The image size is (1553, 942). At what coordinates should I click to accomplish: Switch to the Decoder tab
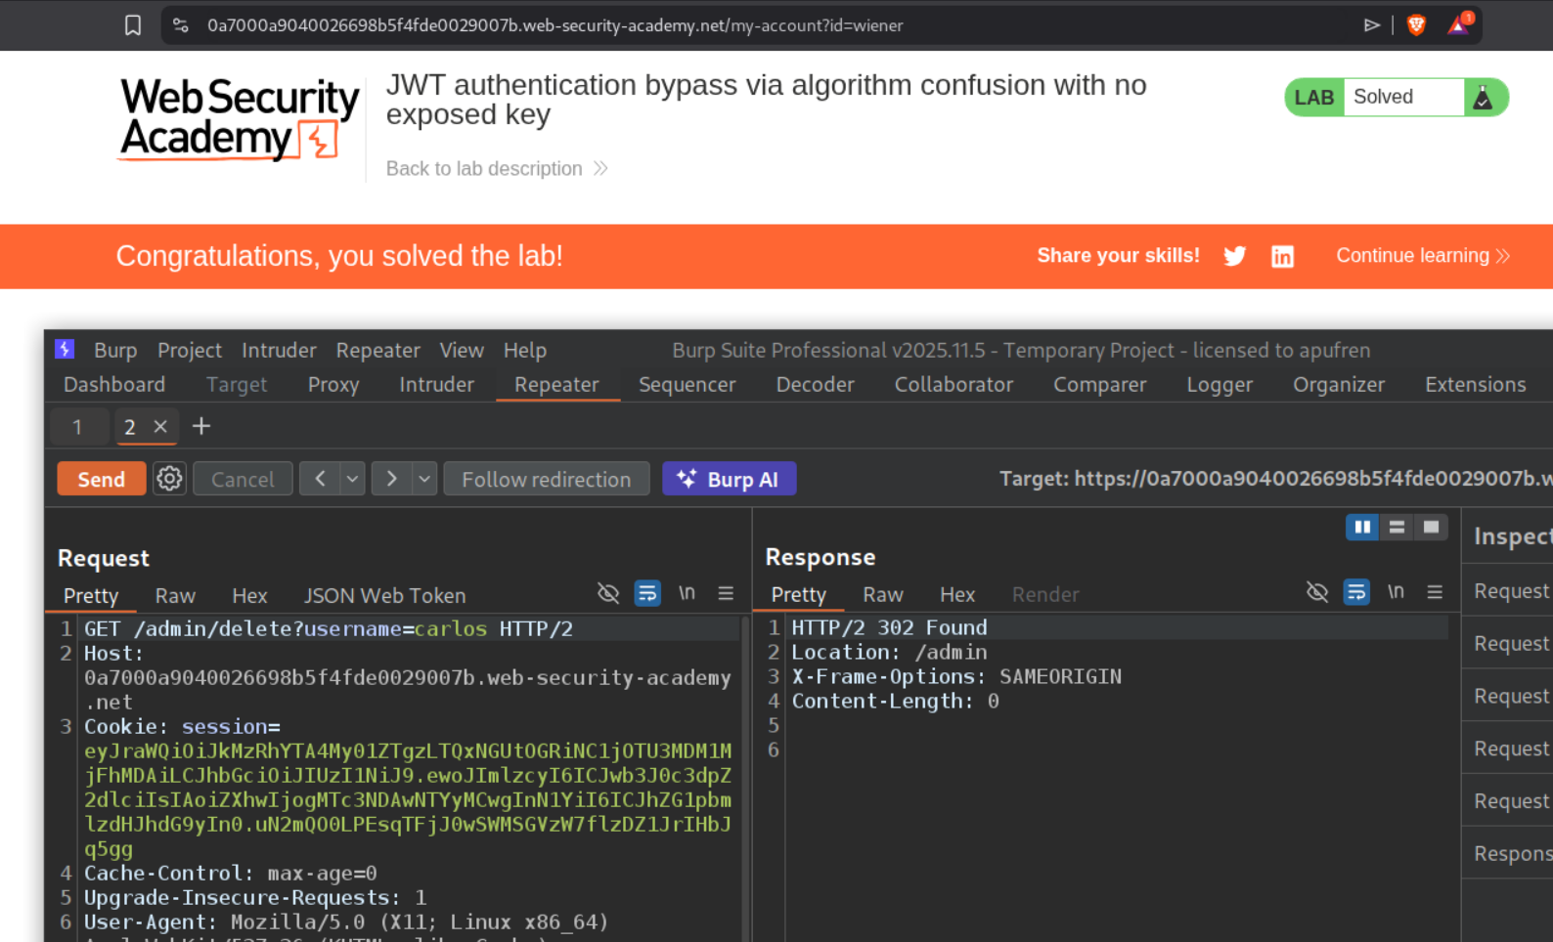point(815,384)
